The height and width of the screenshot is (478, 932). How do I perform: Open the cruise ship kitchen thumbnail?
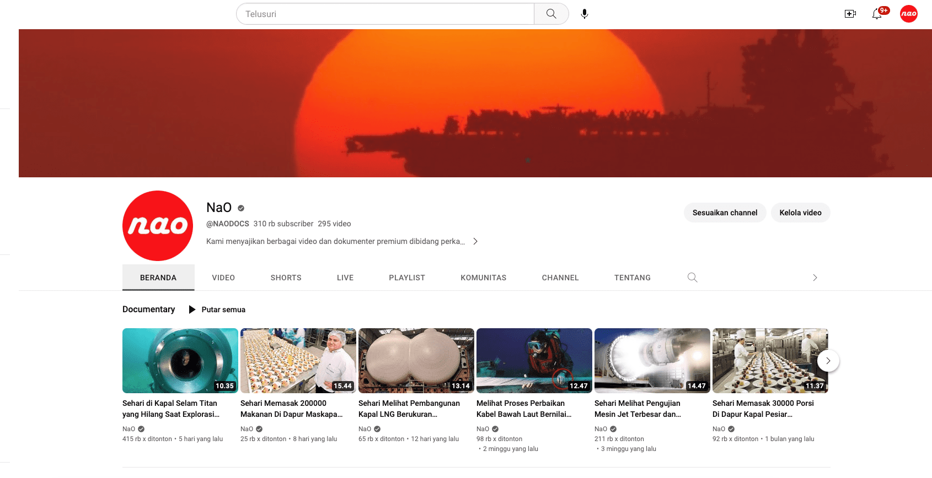(770, 361)
